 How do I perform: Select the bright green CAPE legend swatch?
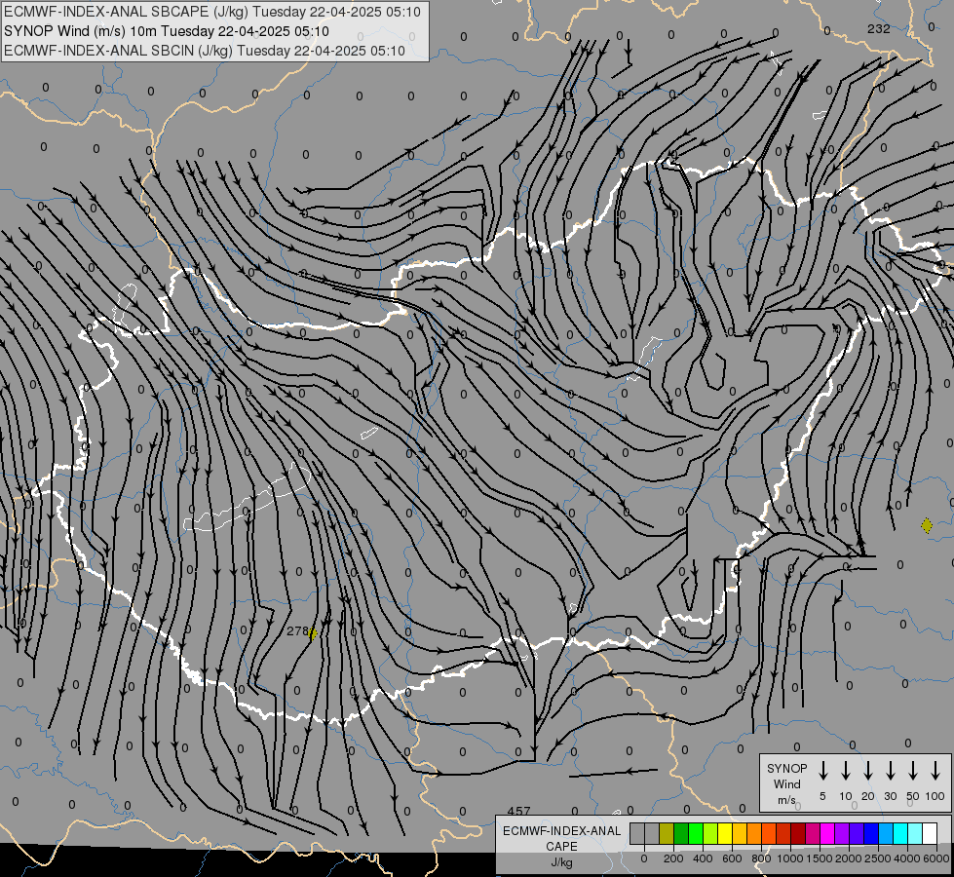[696, 833]
